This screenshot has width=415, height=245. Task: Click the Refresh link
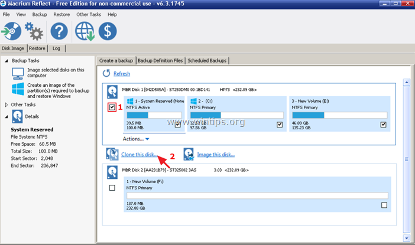122,74
